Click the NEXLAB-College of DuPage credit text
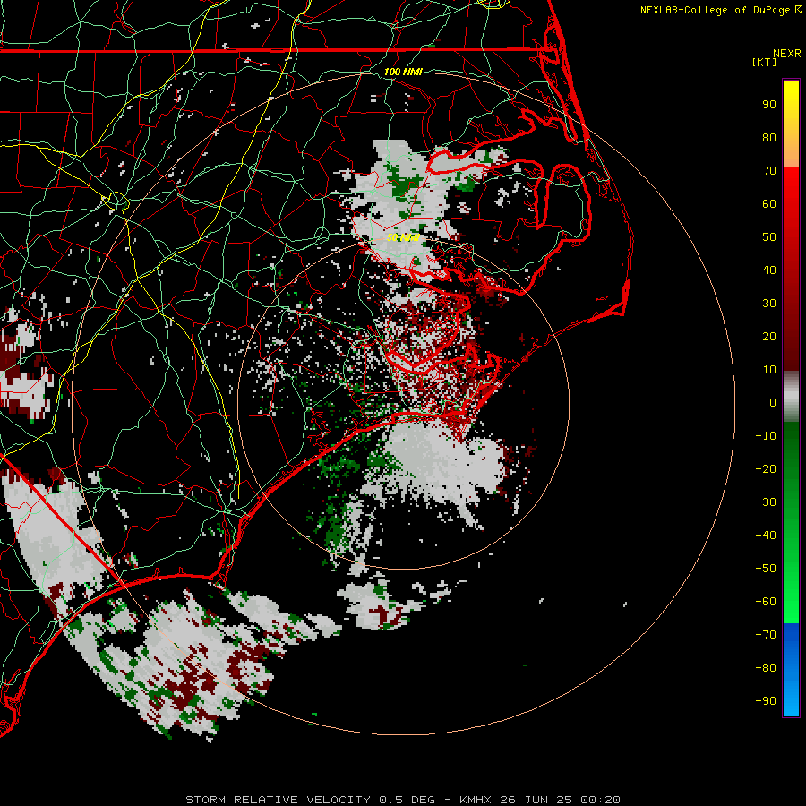806x806 pixels. click(x=721, y=10)
